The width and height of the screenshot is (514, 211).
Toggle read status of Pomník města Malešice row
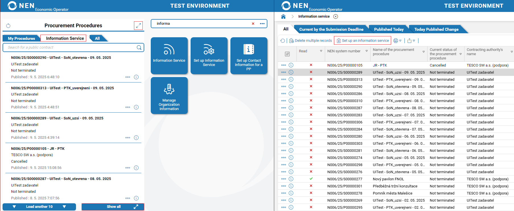pyautogui.click(x=311, y=193)
